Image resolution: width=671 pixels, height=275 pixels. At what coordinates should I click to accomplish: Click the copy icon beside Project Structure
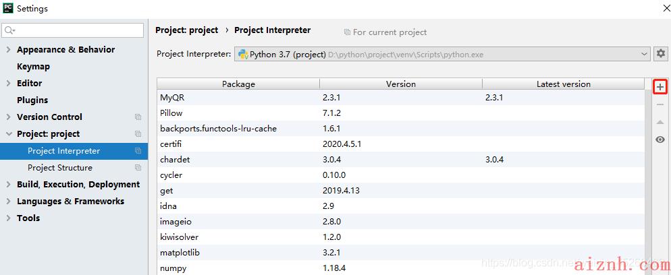point(138,167)
